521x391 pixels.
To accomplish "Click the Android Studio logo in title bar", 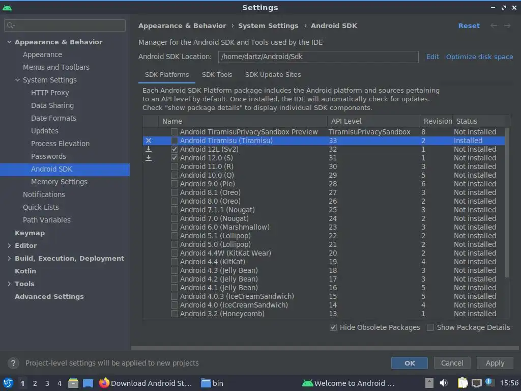I will [x=7, y=8].
